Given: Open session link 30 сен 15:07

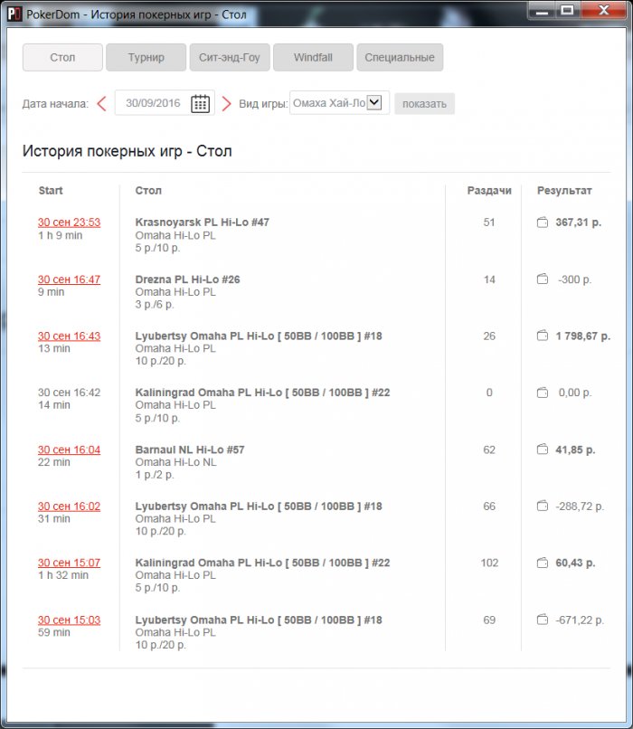Looking at the screenshot, I should pyautogui.click(x=70, y=563).
